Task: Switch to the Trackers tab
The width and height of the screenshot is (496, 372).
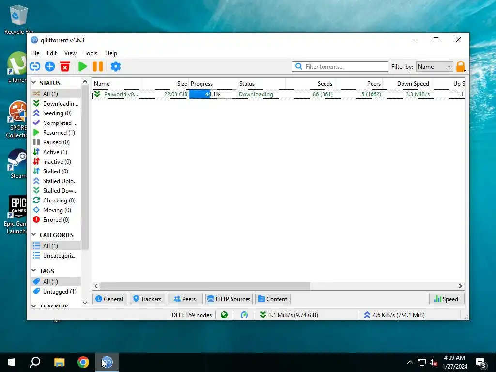Action: point(147,299)
